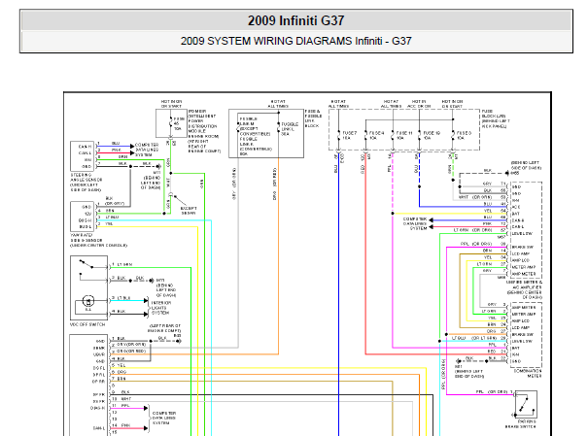This screenshot has width=588, height=436.
Task: Click the Parking Brake Switch symbol
Action: [x=525, y=405]
